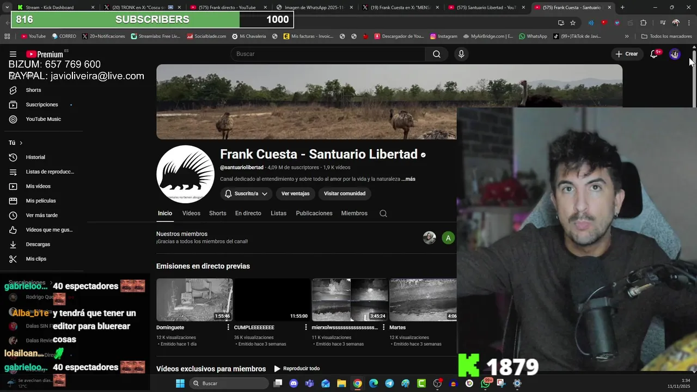Switch to the Miembros tab
The image size is (697, 392).
pyautogui.click(x=354, y=213)
